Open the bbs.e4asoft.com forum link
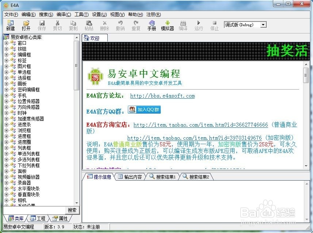Image resolution: width=313 pixels, height=233 pixels. 162,96
